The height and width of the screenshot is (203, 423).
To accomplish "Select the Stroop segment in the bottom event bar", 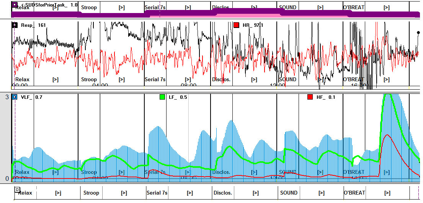I will click(x=91, y=193).
